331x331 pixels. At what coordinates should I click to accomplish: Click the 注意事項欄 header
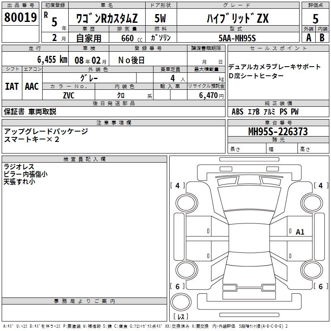click(x=113, y=123)
